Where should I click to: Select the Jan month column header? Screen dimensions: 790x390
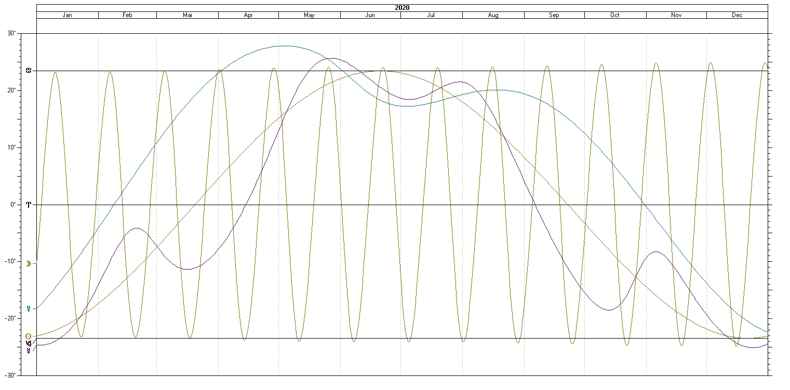point(68,15)
